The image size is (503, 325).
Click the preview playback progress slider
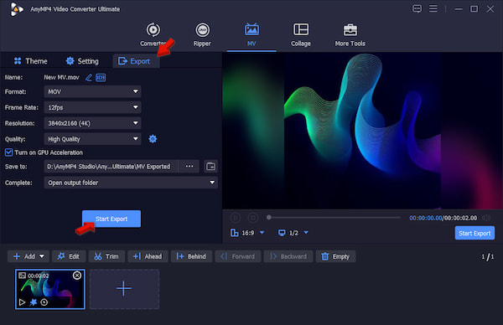pyautogui.click(x=334, y=218)
